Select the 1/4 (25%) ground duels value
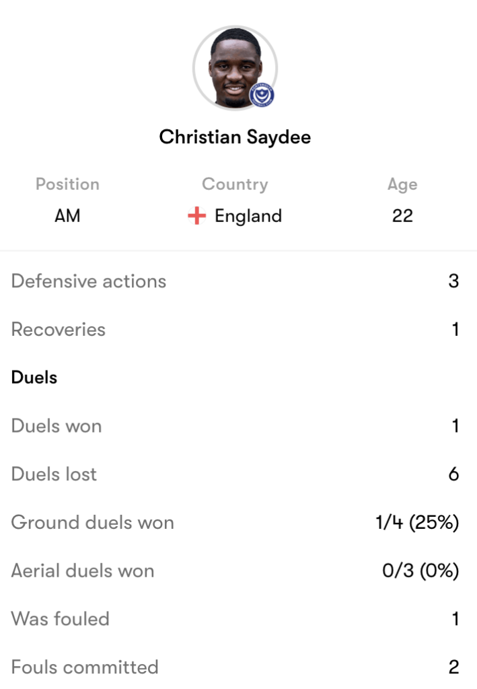 (417, 522)
